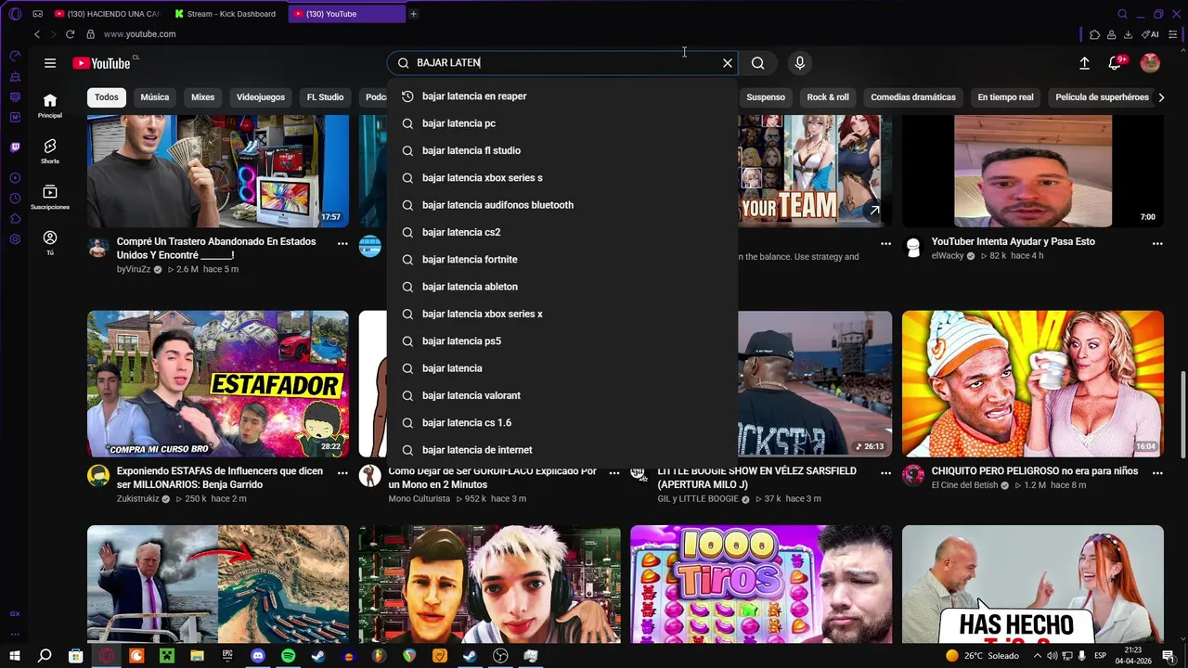Open ESTAFADOR video thumbnail
Screen dimensions: 1188x668
[x=218, y=384]
